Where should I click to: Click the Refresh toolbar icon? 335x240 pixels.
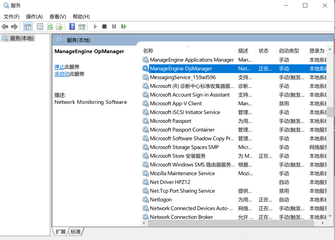50,27
